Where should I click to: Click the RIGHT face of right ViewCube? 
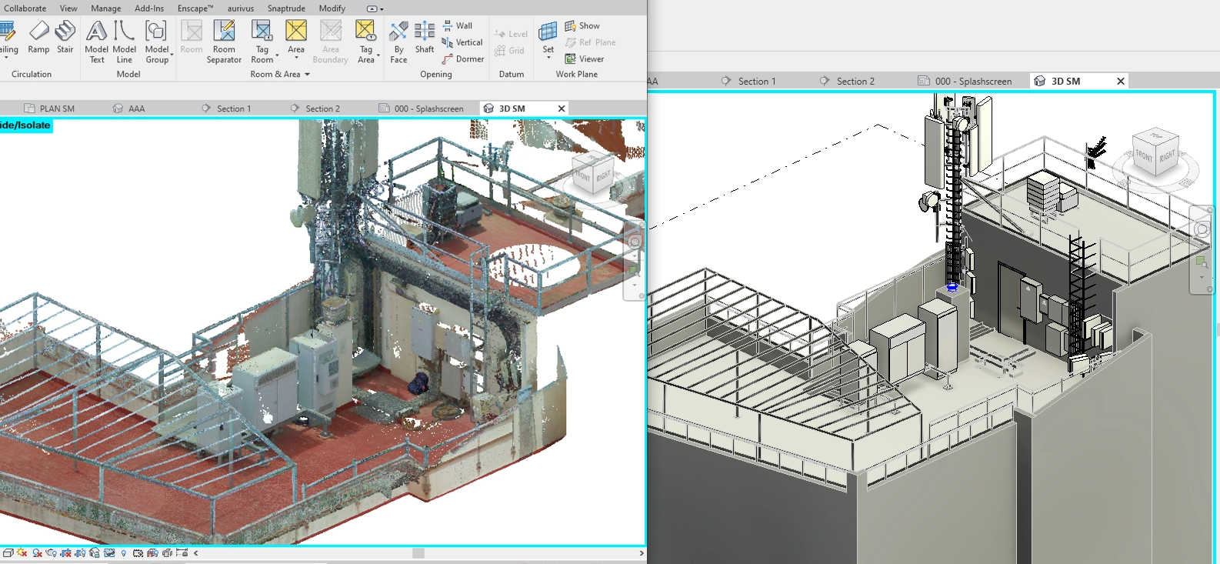[1167, 156]
